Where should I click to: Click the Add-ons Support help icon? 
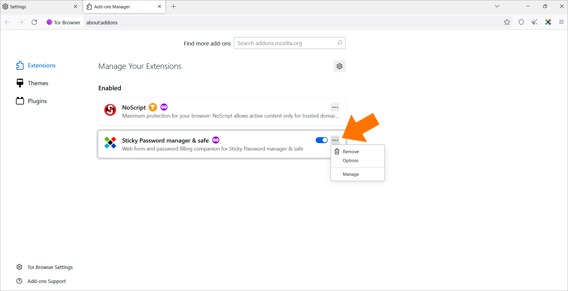[19, 281]
